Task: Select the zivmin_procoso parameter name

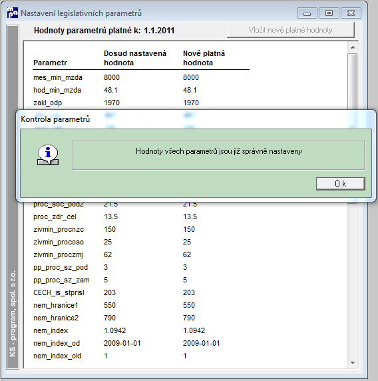Action: coord(59,242)
